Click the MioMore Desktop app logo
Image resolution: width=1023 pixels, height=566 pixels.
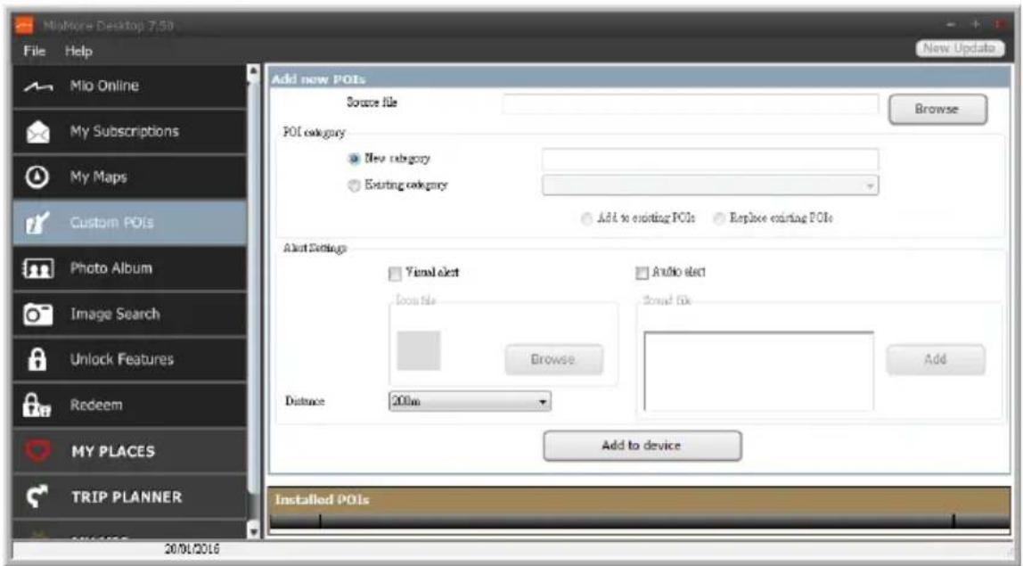click(x=25, y=26)
